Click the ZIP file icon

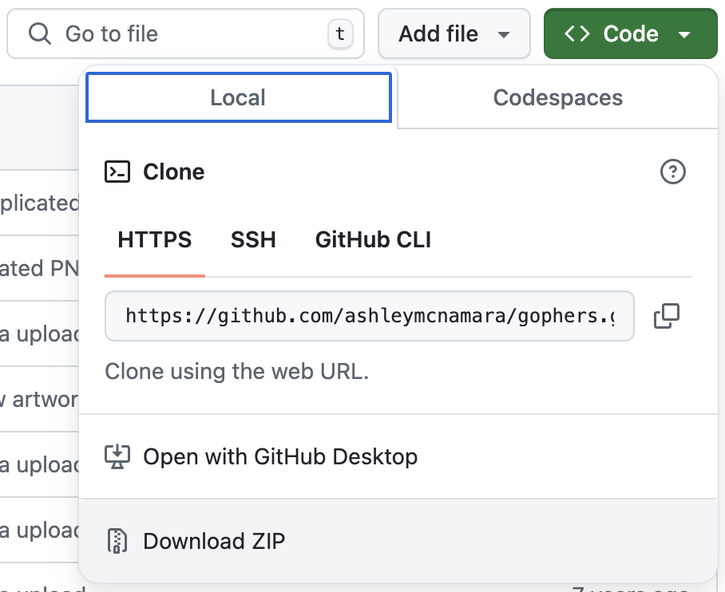(x=117, y=541)
